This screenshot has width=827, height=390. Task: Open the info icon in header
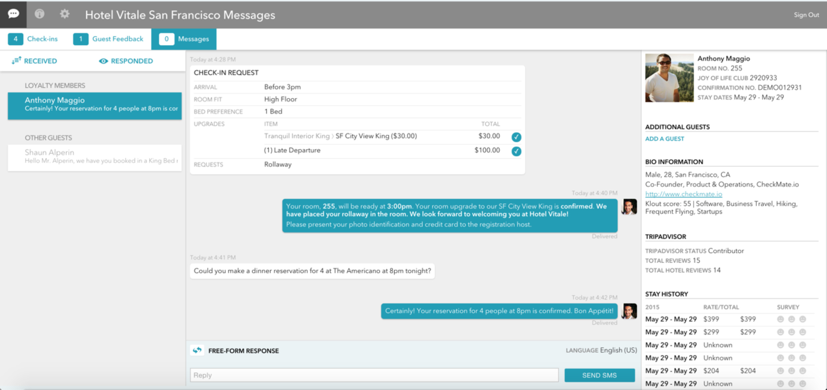click(x=39, y=14)
